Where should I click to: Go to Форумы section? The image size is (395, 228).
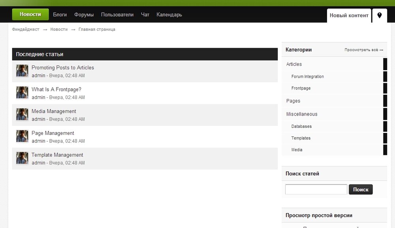click(x=84, y=15)
